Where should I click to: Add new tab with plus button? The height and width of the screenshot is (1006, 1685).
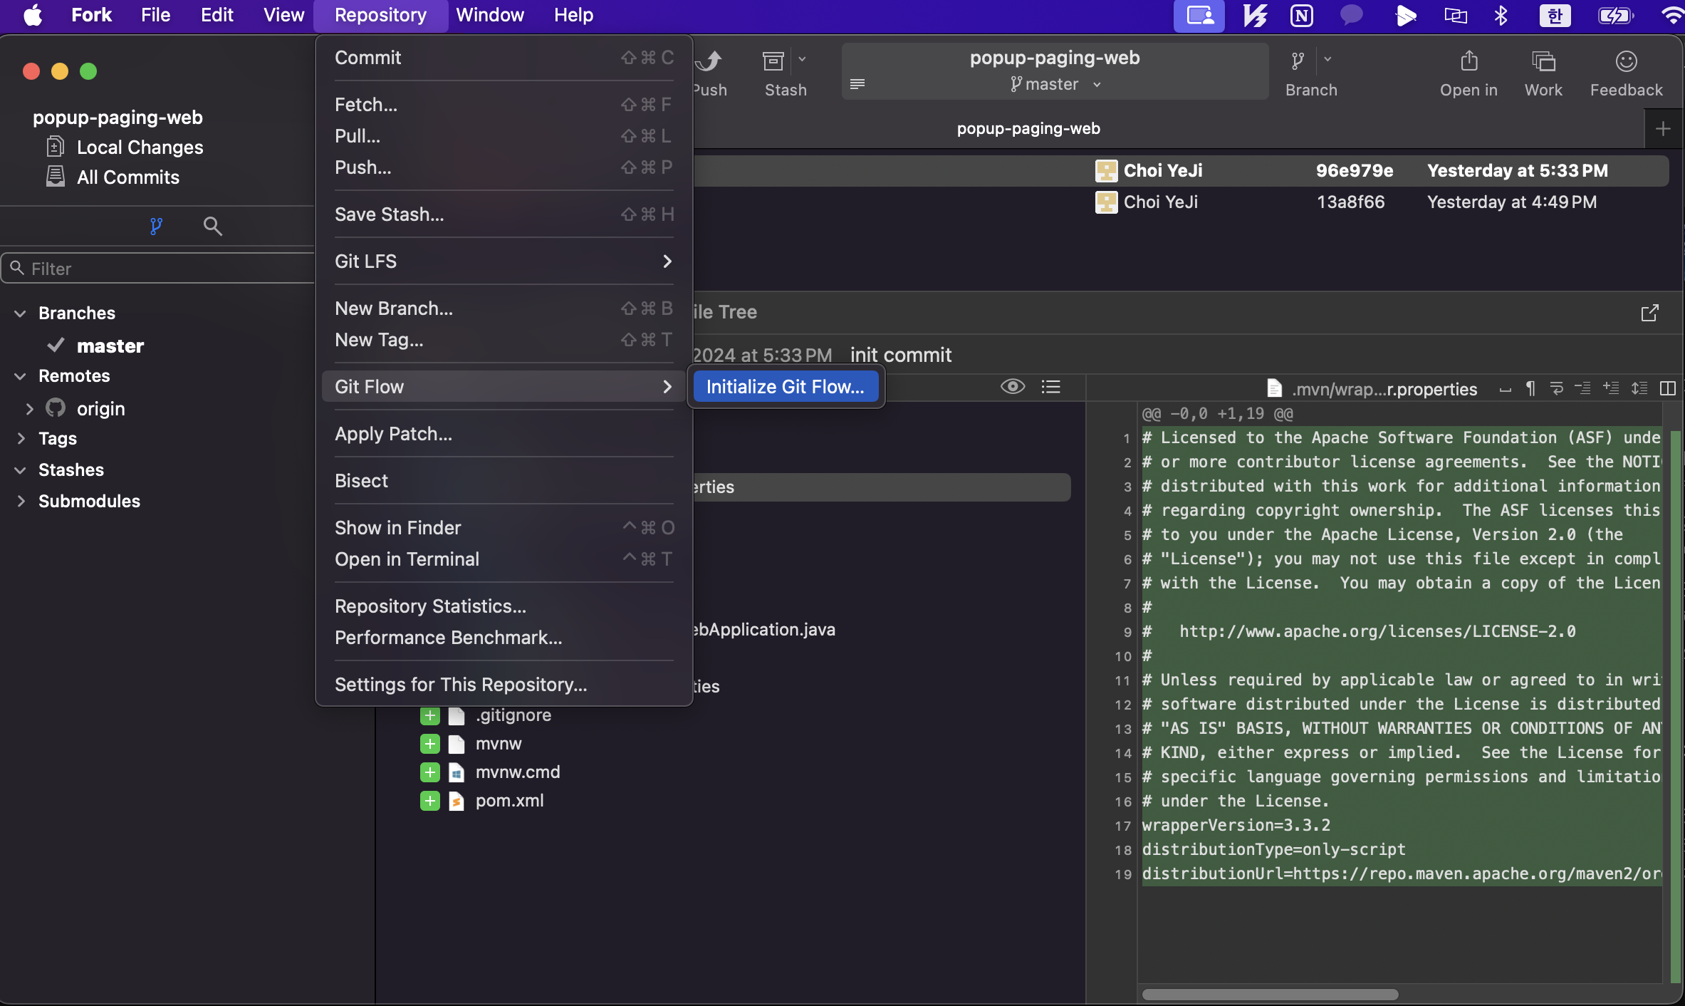point(1663,129)
